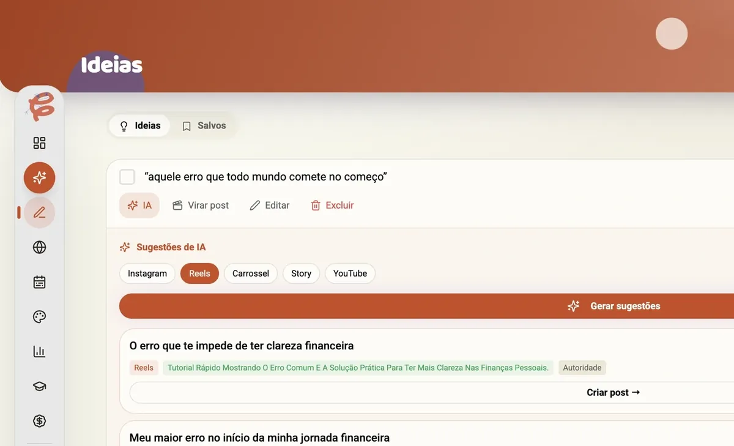Click the idea text "aquele erro que todo mundo comete"
The image size is (734, 446).
tap(265, 177)
